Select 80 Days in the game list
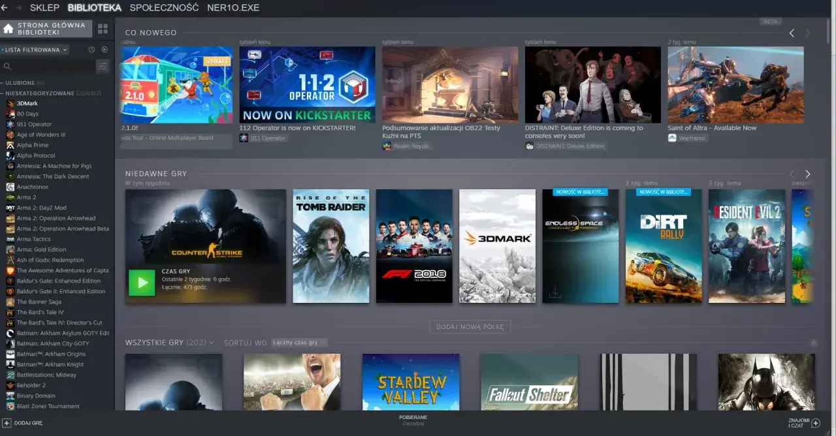The width and height of the screenshot is (836, 436). (27, 114)
